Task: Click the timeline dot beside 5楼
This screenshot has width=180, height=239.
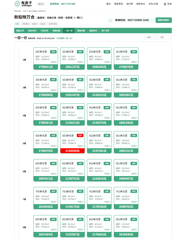Action: pyautogui.click(x=19, y=141)
